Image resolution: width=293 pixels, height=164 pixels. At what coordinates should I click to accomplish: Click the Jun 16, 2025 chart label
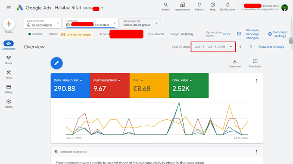coord(74,138)
